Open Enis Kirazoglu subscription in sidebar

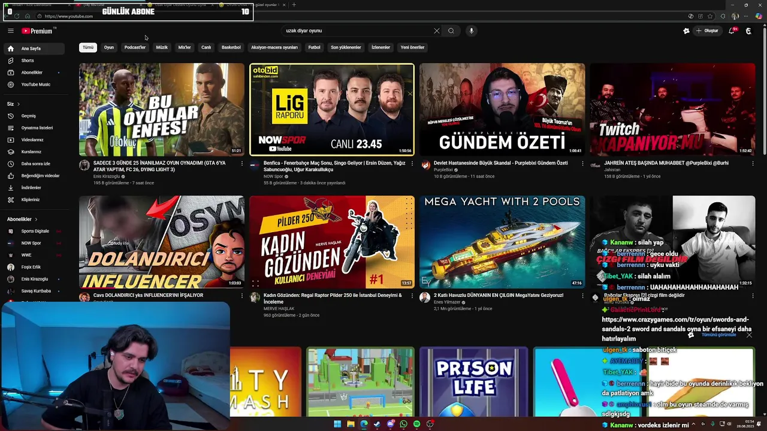[x=34, y=279]
